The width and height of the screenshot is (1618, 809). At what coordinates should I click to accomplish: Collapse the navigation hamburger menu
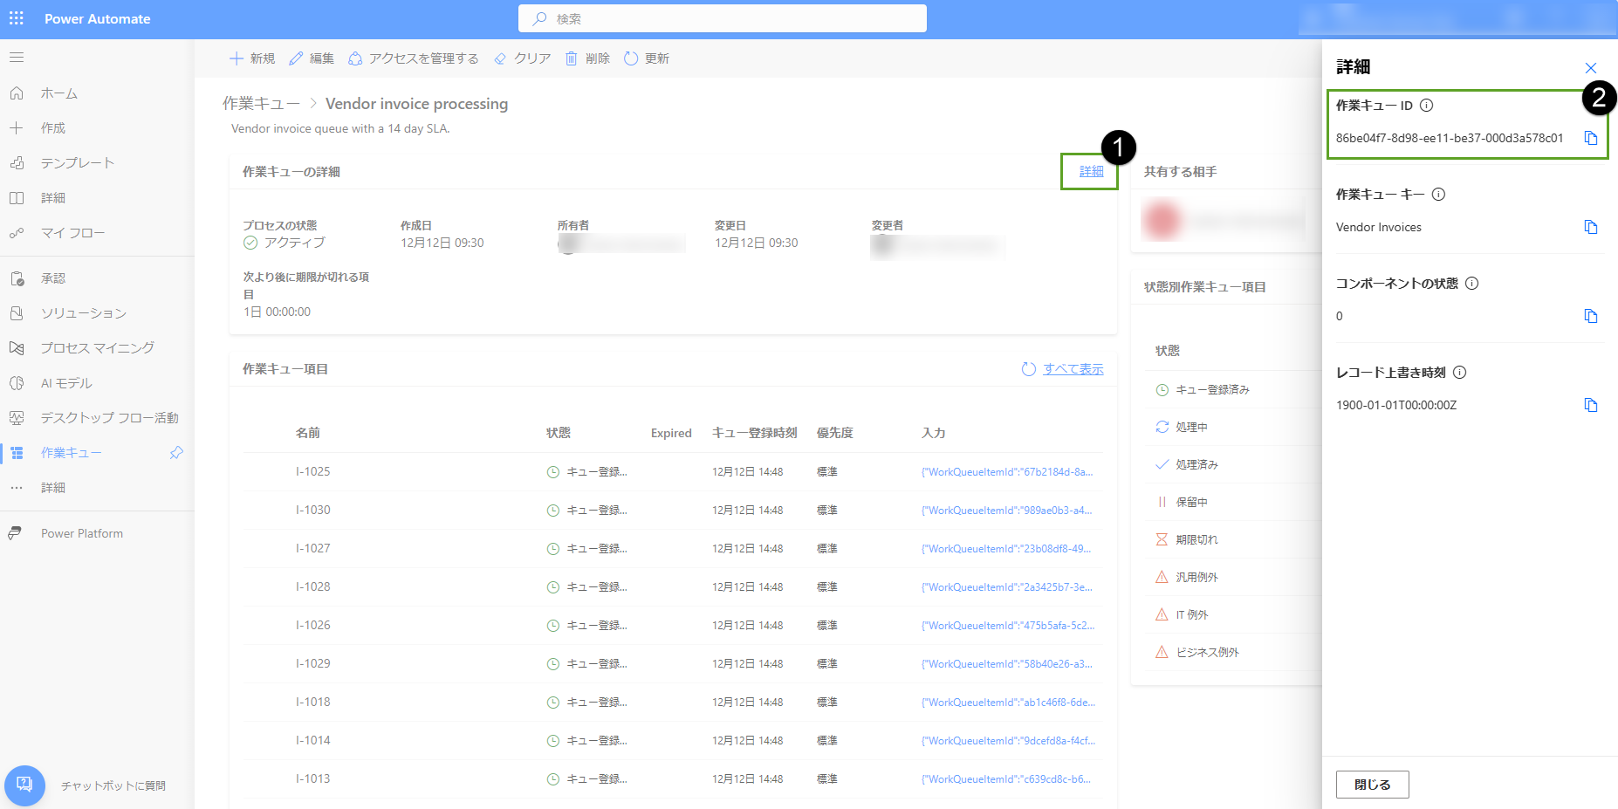click(x=17, y=58)
